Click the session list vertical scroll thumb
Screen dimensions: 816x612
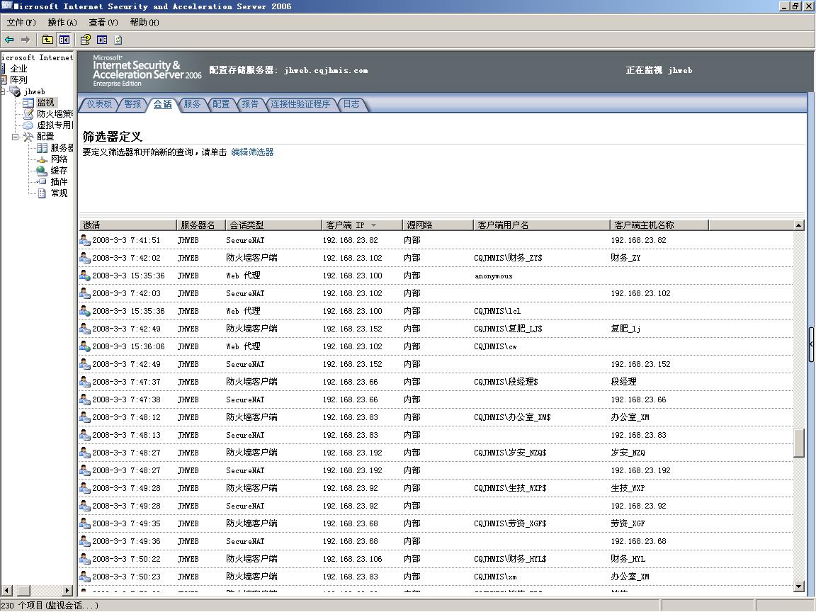pyautogui.click(x=799, y=443)
